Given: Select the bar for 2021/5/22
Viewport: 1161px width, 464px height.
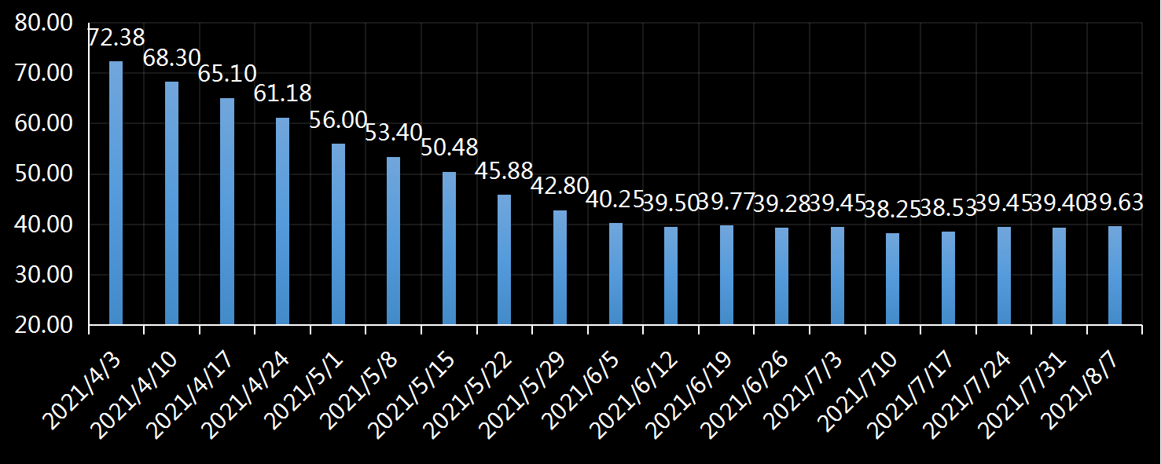Looking at the screenshot, I should (x=505, y=259).
